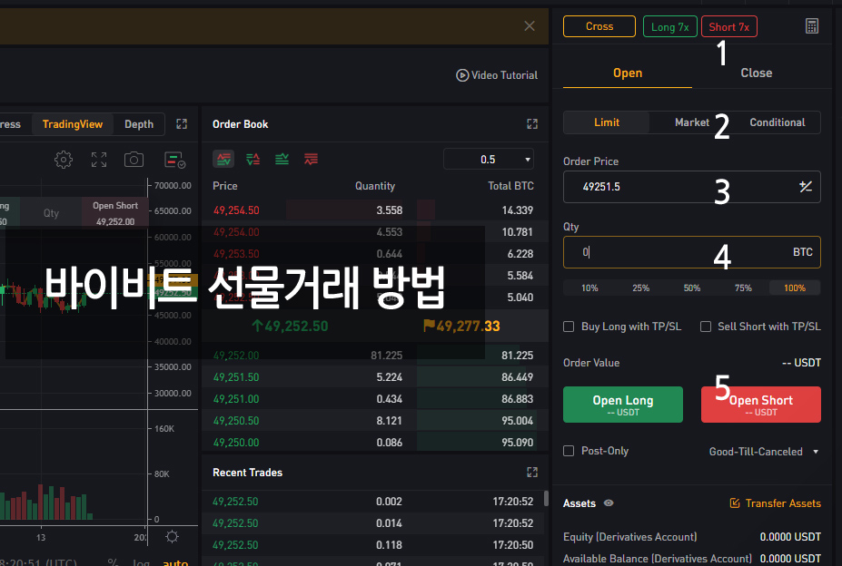The width and height of the screenshot is (842, 566).
Task: Select the Market order type
Action: (691, 122)
